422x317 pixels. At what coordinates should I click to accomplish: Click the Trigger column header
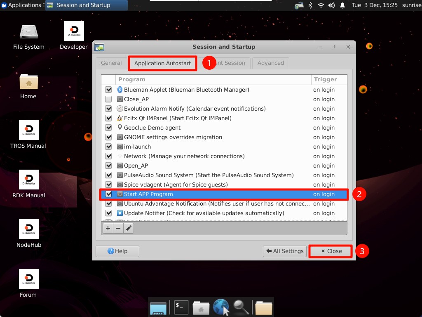click(x=329, y=80)
